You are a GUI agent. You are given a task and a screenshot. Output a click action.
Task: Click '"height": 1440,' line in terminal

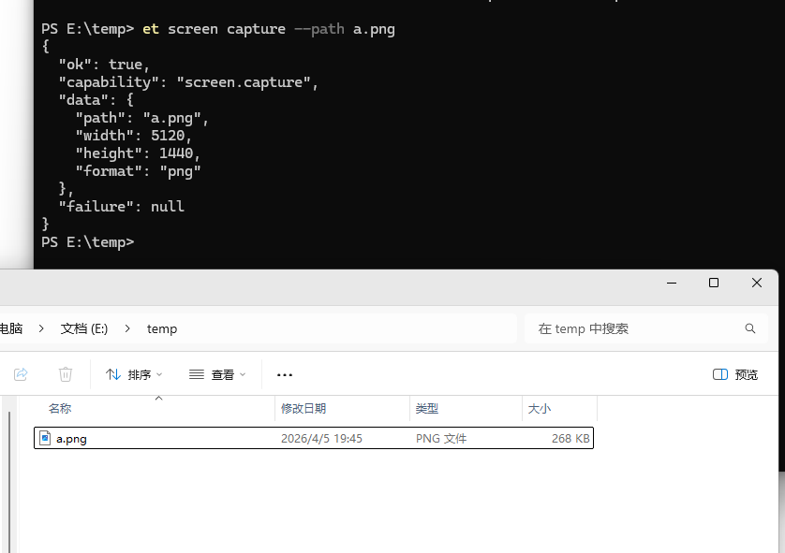(x=138, y=153)
